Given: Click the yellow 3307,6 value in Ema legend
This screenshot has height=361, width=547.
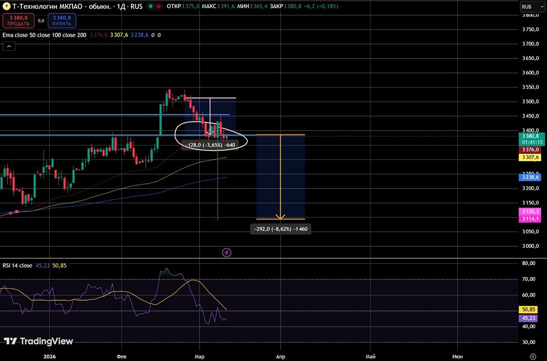Looking at the screenshot, I should 119,35.
